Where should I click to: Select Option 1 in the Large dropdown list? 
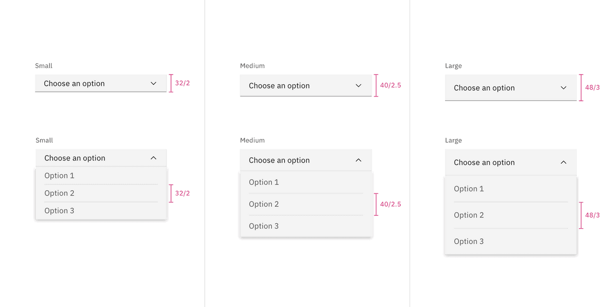(469, 189)
